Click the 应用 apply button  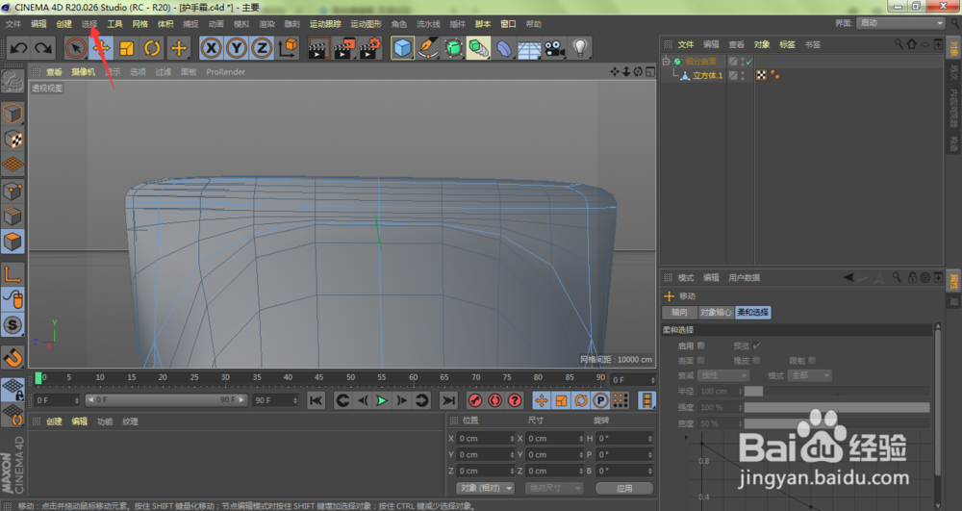(624, 488)
